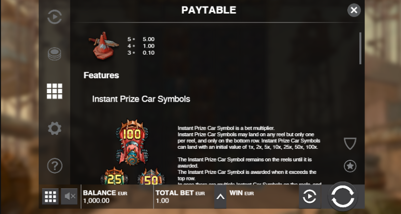Select the paytable grid tab in the sidebar
Viewport: 401px width, 214px height.
coord(55,91)
